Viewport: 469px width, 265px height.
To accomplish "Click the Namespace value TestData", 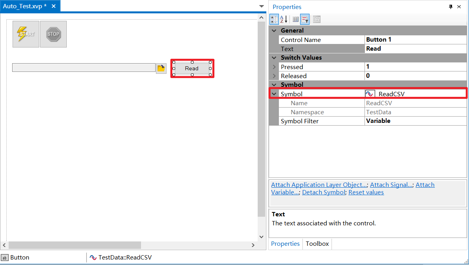I will pos(416,112).
